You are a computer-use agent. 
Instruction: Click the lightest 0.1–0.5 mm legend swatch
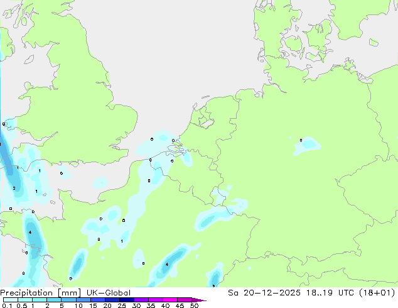tap(11, 300)
